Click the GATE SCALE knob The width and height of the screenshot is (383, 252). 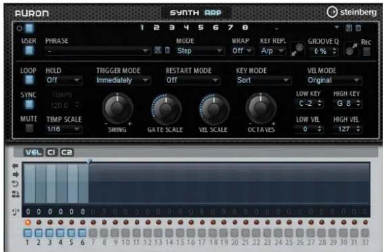[x=166, y=108]
